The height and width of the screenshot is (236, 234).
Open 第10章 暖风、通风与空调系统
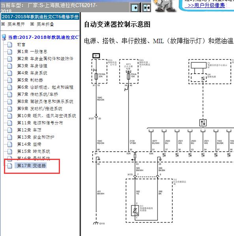[47, 116]
